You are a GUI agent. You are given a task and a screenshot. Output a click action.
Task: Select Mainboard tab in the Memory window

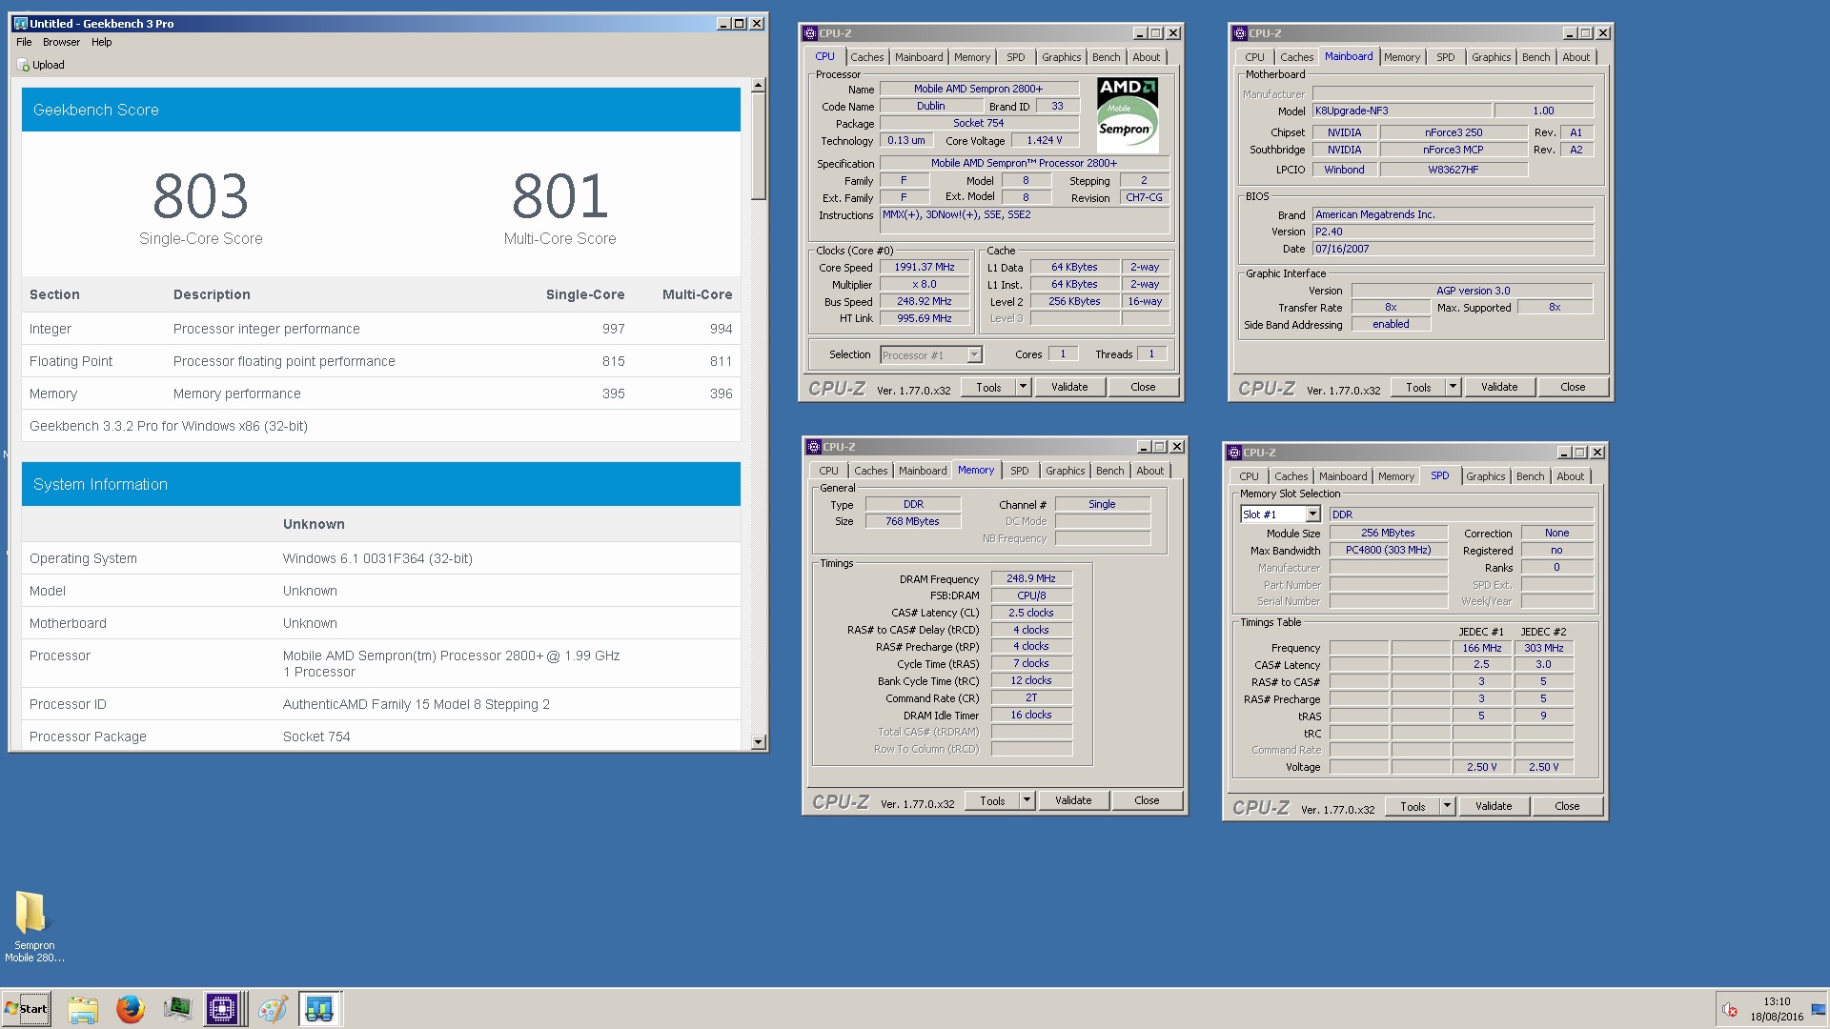[922, 471]
